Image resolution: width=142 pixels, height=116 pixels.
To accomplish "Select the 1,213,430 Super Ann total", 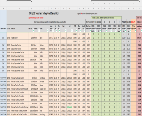I will pyautogui.click(x=129, y=22).
